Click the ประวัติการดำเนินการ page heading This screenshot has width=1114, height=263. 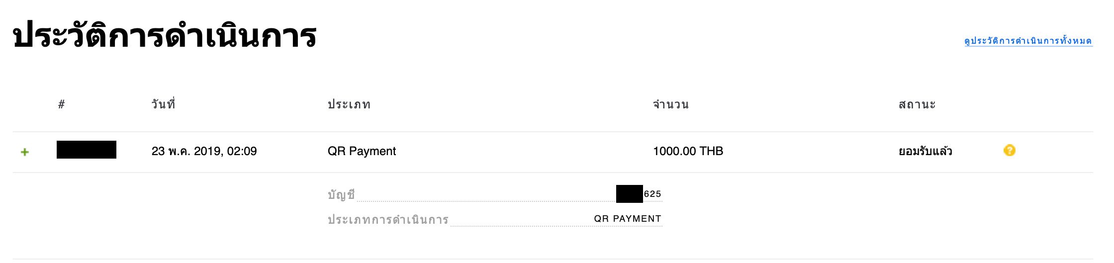[x=165, y=36]
